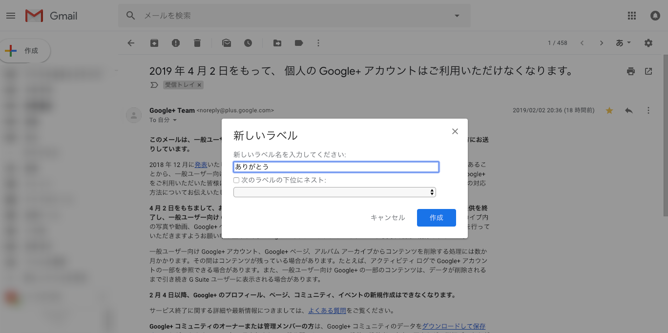Open the Google apps grid
The width and height of the screenshot is (668, 333).
tap(632, 16)
